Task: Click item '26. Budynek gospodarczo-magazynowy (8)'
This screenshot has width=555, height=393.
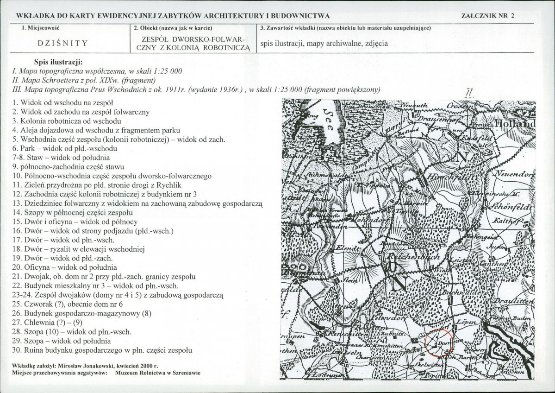Action: (82, 313)
